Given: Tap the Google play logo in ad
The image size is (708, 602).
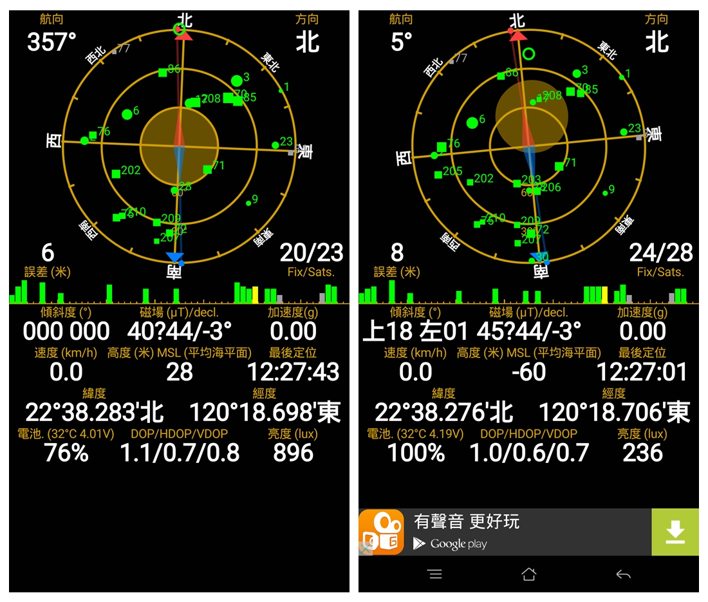Looking at the screenshot, I should coord(450,544).
